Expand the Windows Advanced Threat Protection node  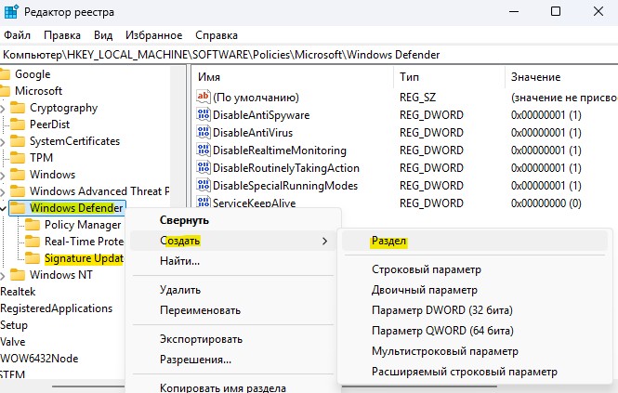pos(3,191)
